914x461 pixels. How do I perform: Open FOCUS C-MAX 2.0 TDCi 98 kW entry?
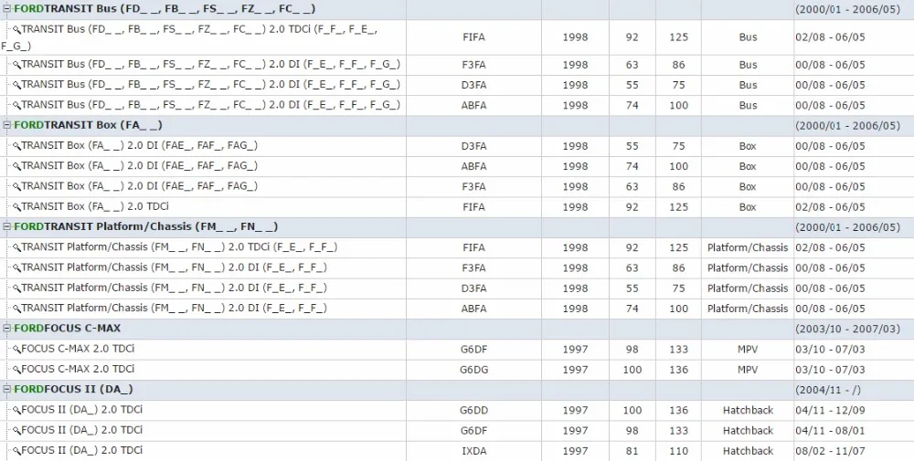(78, 349)
